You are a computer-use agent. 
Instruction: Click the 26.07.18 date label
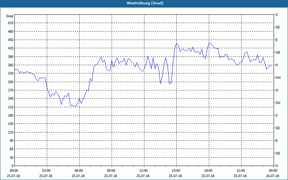tap(273, 176)
